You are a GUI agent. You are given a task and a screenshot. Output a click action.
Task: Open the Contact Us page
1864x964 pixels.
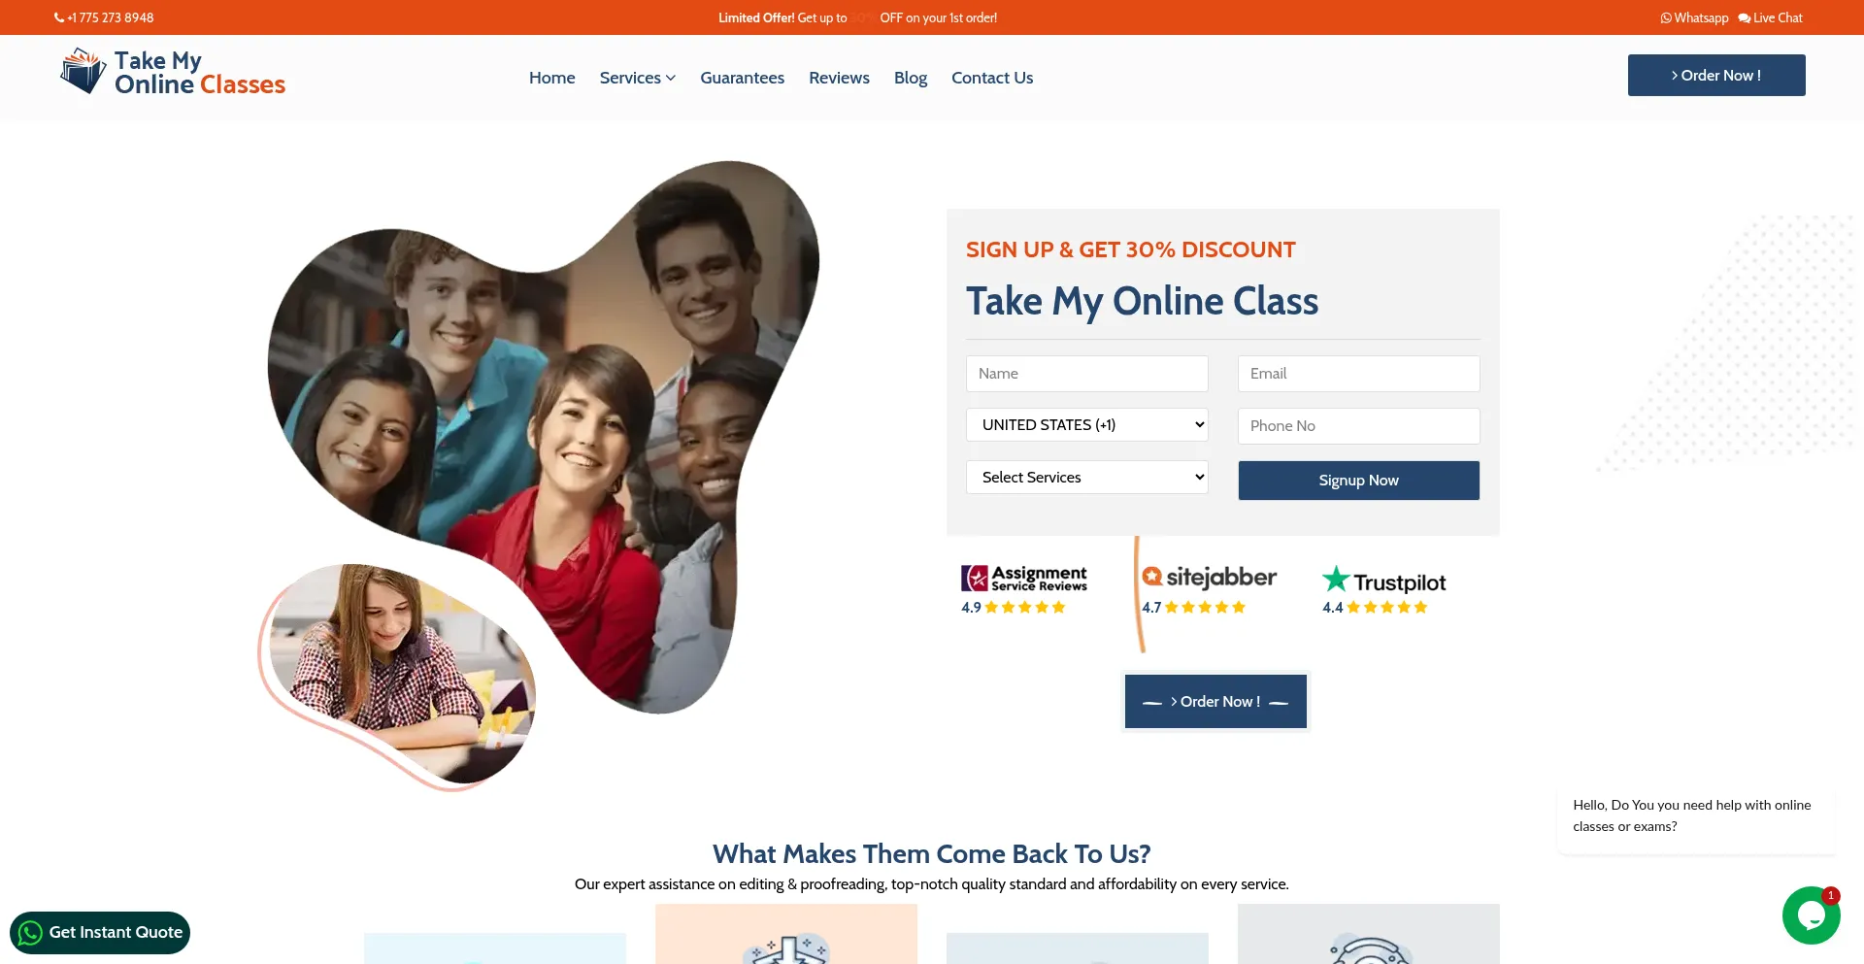[992, 78]
